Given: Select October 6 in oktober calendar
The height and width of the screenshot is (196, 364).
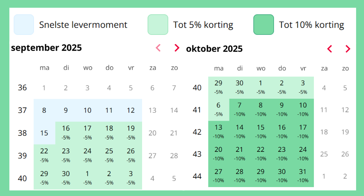Looking at the screenshot, I should tap(218, 109).
